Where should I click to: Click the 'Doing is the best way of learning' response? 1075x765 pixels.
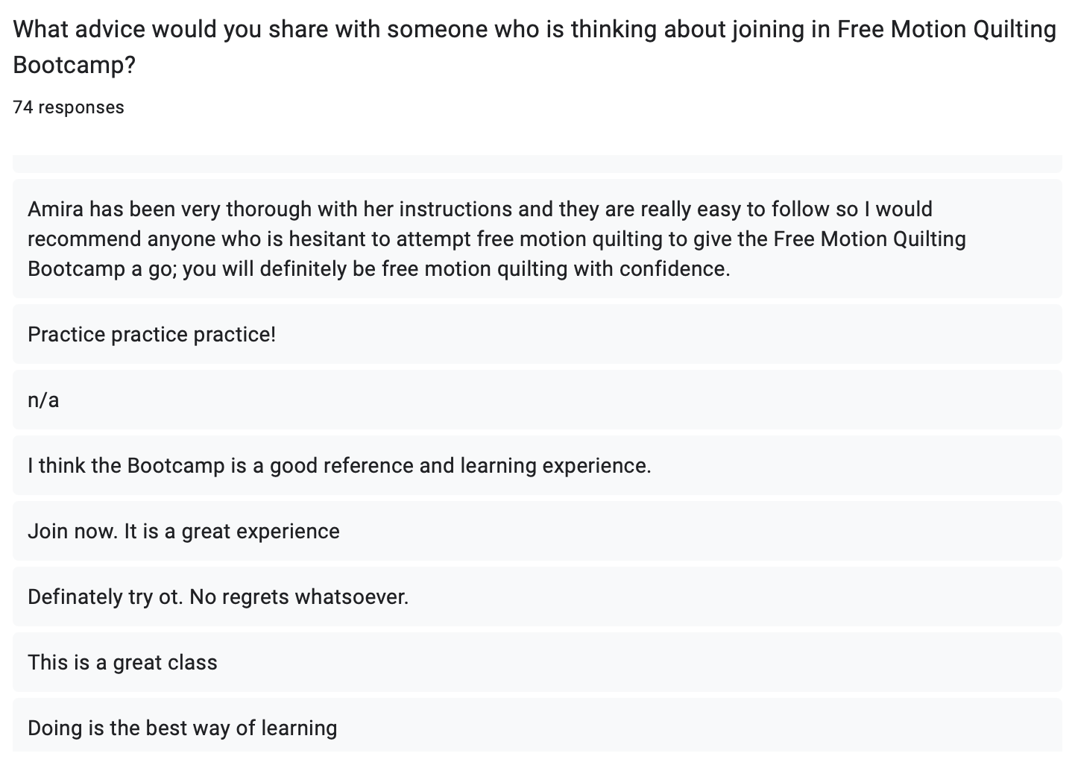(537, 725)
